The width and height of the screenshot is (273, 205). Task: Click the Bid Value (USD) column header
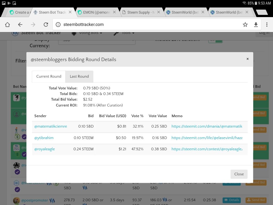point(113,116)
